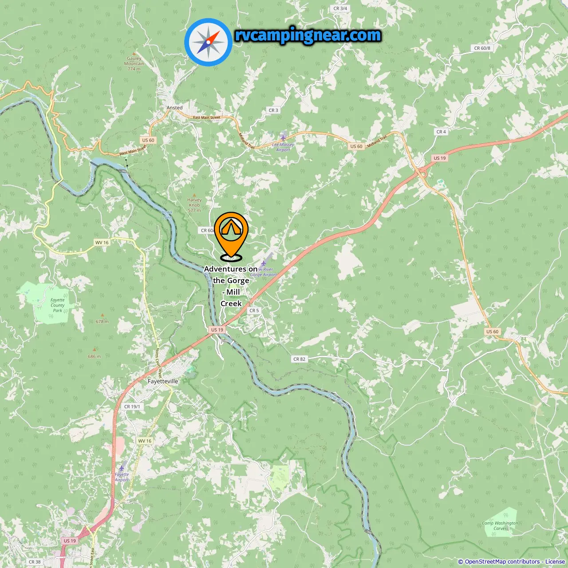Click the Lee Massey Airport plane icon
Viewport: 568px width, 568px height.
click(x=284, y=137)
